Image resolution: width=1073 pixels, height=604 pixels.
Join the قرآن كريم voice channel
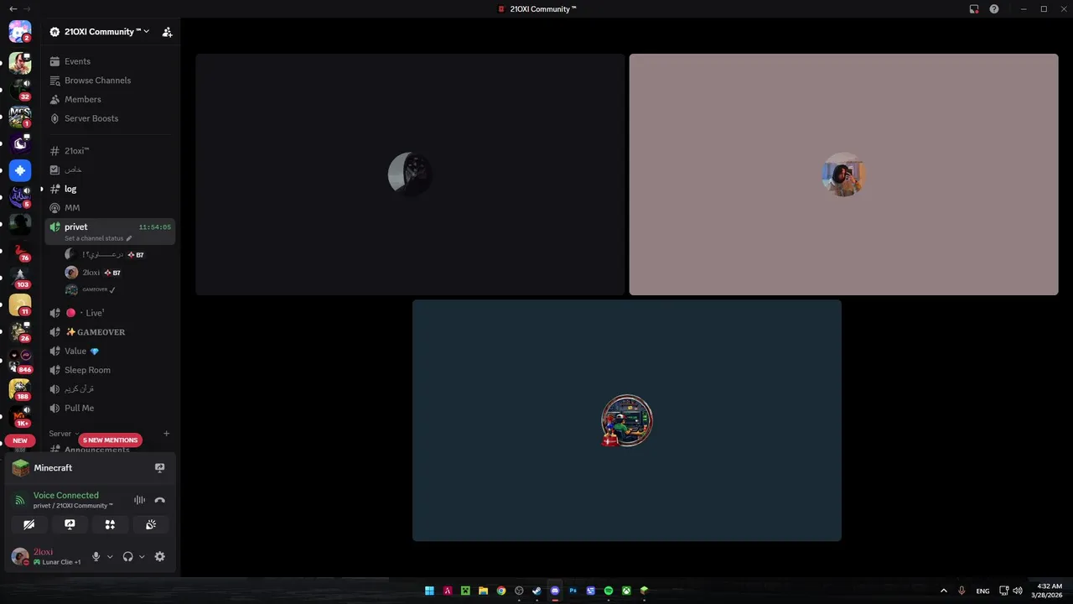coord(110,389)
